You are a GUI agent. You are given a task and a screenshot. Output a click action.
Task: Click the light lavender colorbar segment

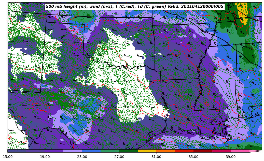click(73, 151)
